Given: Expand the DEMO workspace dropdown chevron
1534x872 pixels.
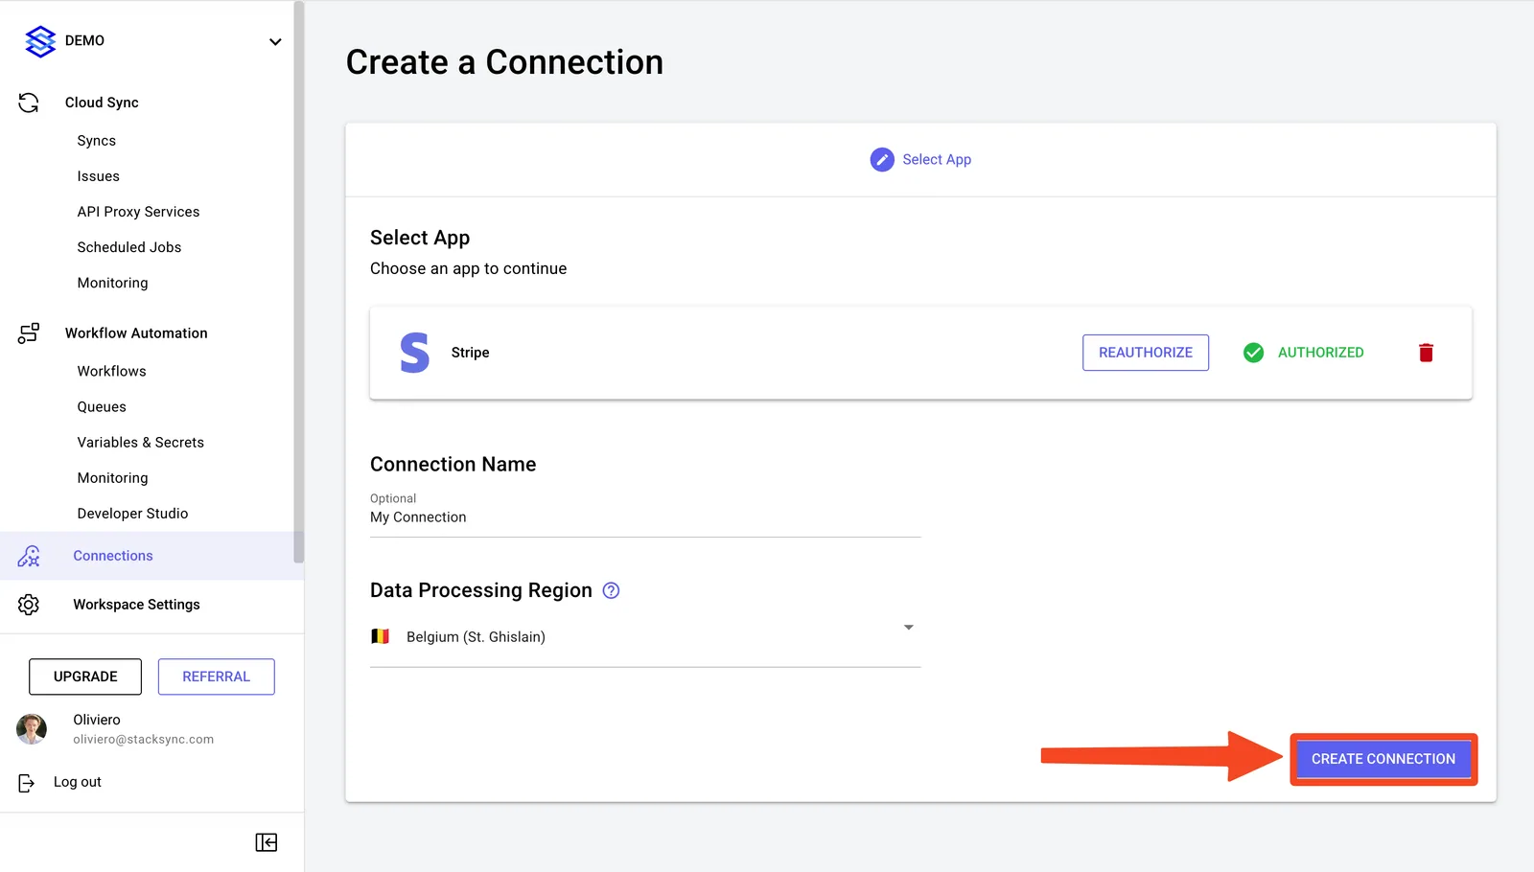Looking at the screenshot, I should pyautogui.click(x=275, y=42).
